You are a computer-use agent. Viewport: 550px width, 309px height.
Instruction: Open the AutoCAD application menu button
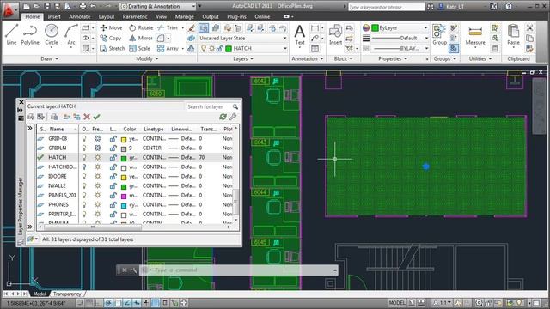[9, 9]
